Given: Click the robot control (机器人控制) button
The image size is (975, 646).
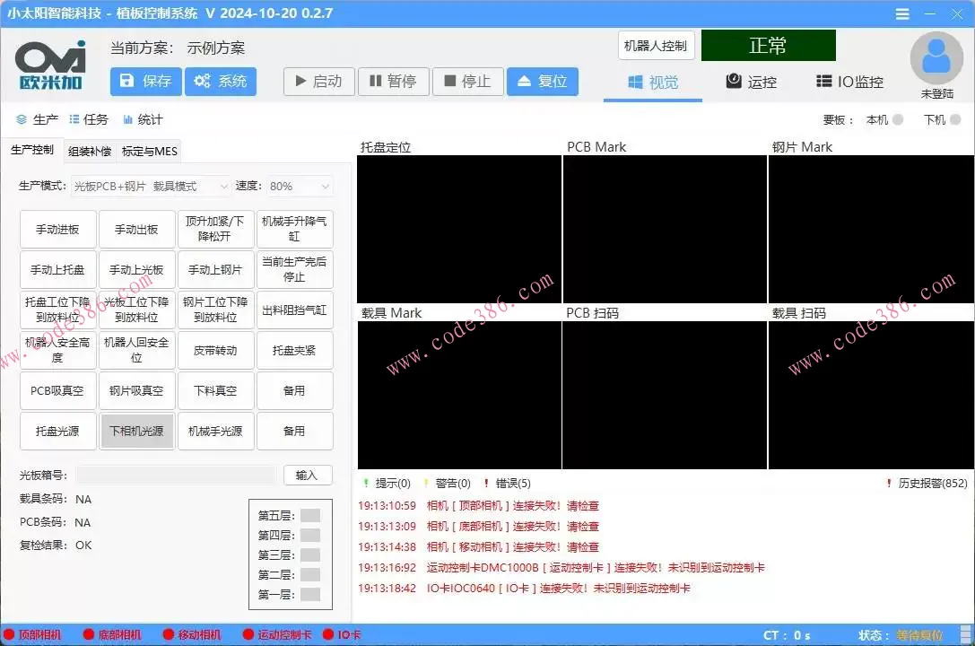Looking at the screenshot, I should point(656,46).
